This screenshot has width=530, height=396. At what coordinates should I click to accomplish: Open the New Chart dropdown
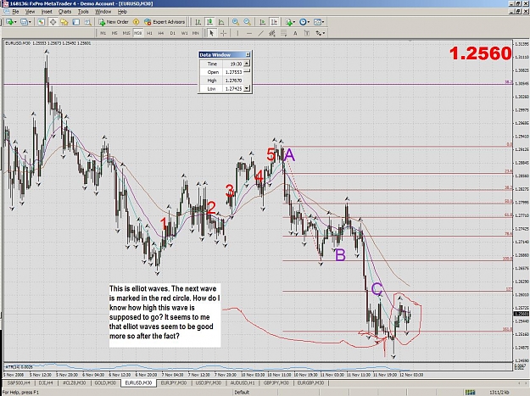point(11,22)
